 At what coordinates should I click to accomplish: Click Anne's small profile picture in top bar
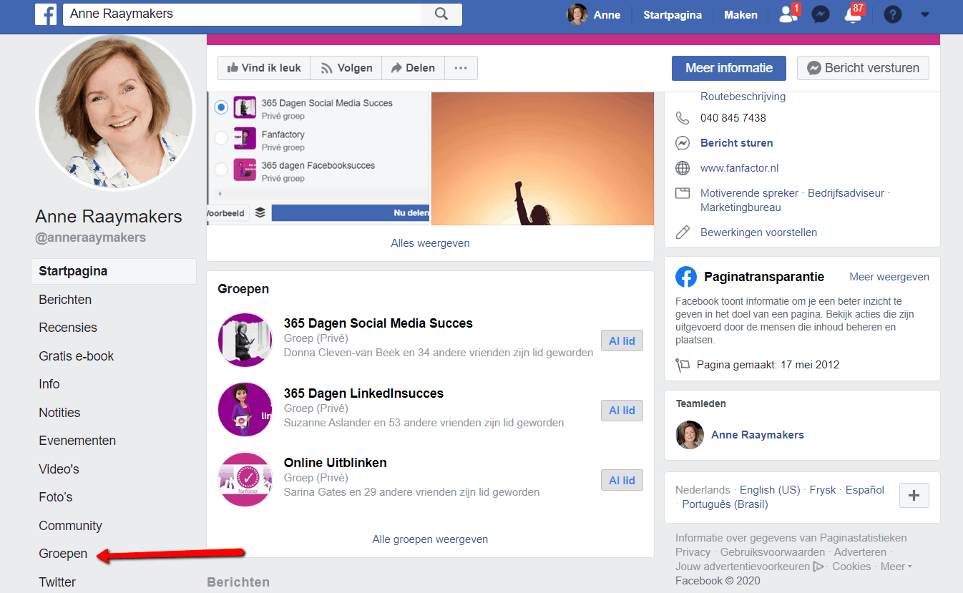577,14
